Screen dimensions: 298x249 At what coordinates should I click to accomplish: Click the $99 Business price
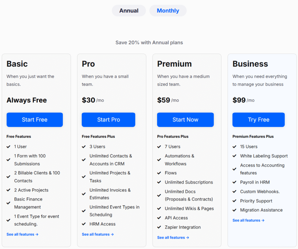pos(239,100)
